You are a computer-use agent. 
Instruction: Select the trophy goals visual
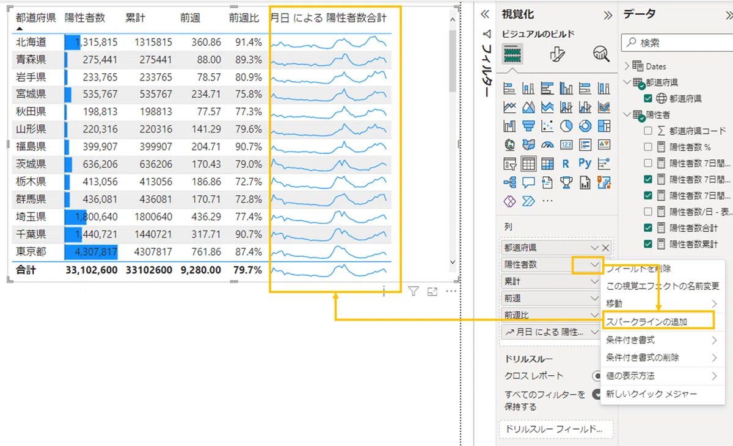click(566, 182)
